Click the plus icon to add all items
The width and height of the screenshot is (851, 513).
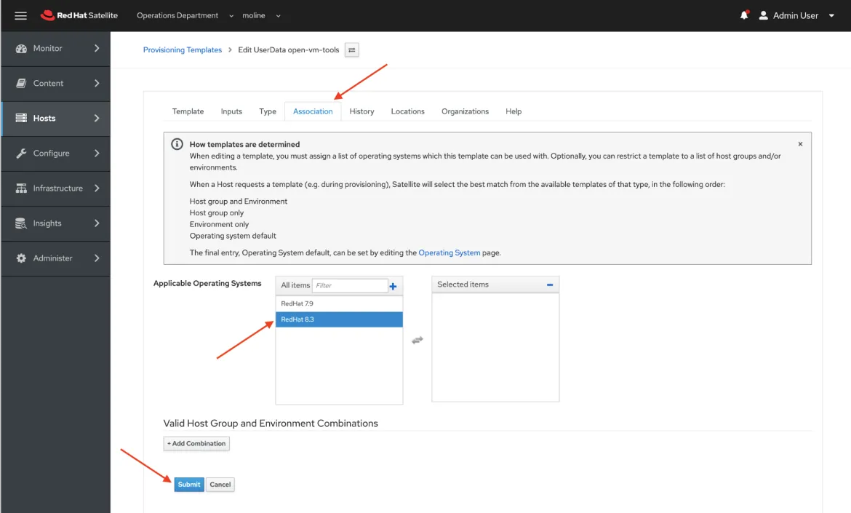(393, 286)
